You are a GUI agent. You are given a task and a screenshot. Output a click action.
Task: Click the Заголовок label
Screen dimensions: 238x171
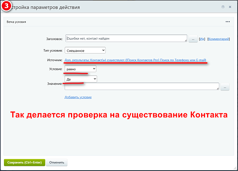(54, 39)
